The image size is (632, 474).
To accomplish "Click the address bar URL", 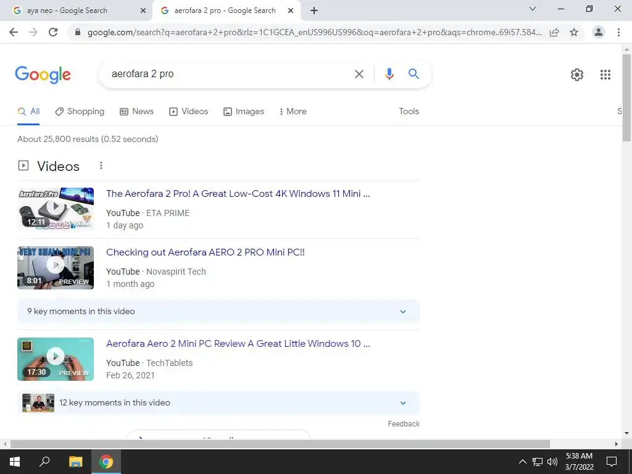I will pyautogui.click(x=314, y=32).
